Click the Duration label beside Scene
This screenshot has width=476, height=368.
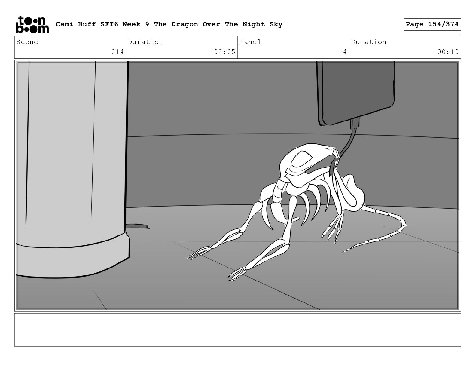tap(145, 42)
